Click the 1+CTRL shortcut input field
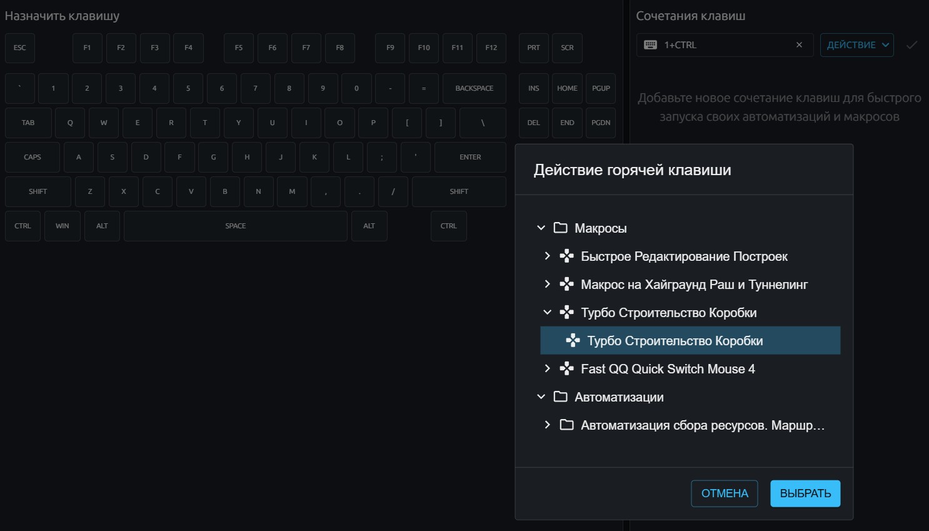The width and height of the screenshot is (929, 531). [x=725, y=45]
